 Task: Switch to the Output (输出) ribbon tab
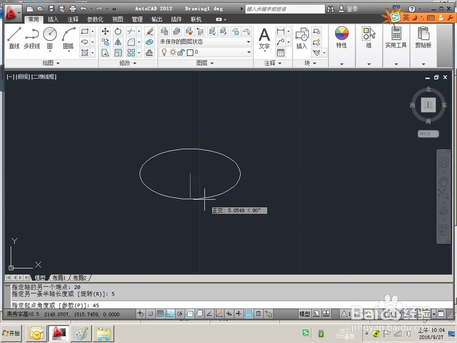click(x=157, y=19)
